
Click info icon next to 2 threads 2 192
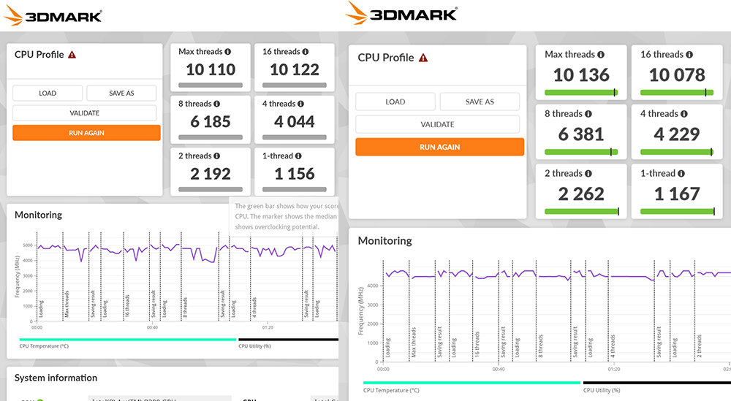tap(217, 156)
